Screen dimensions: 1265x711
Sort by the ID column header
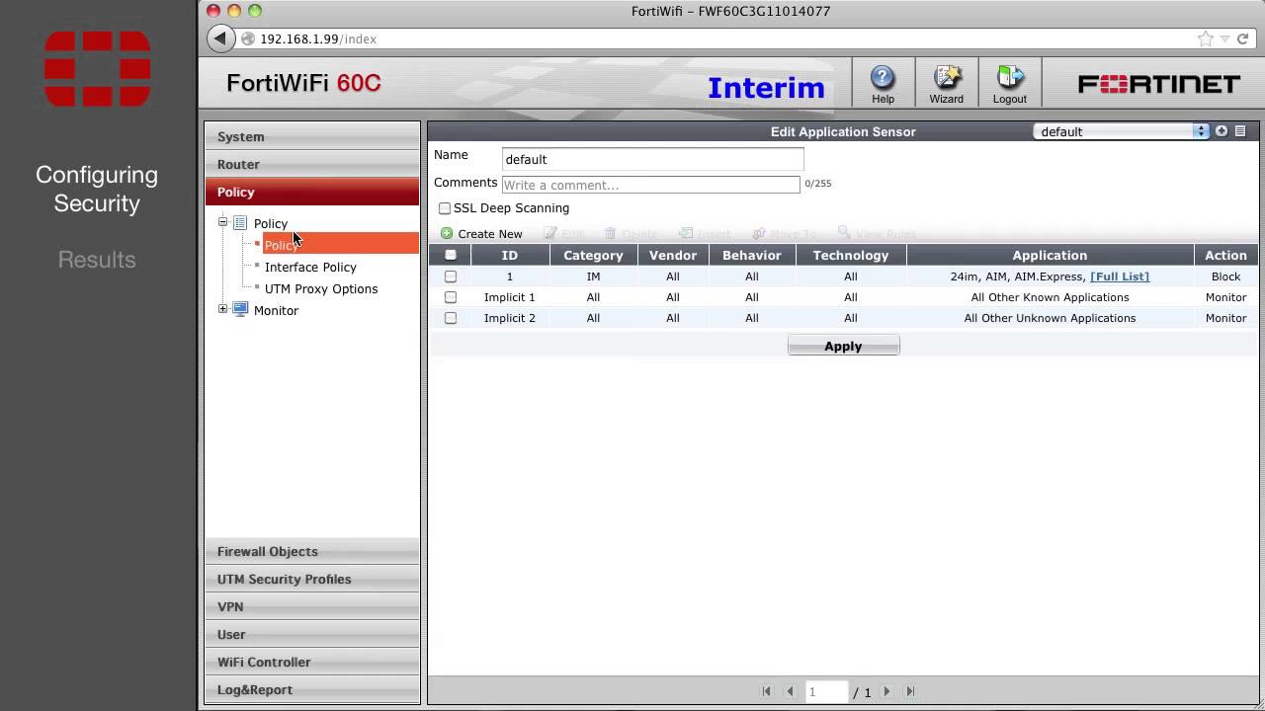click(x=510, y=255)
